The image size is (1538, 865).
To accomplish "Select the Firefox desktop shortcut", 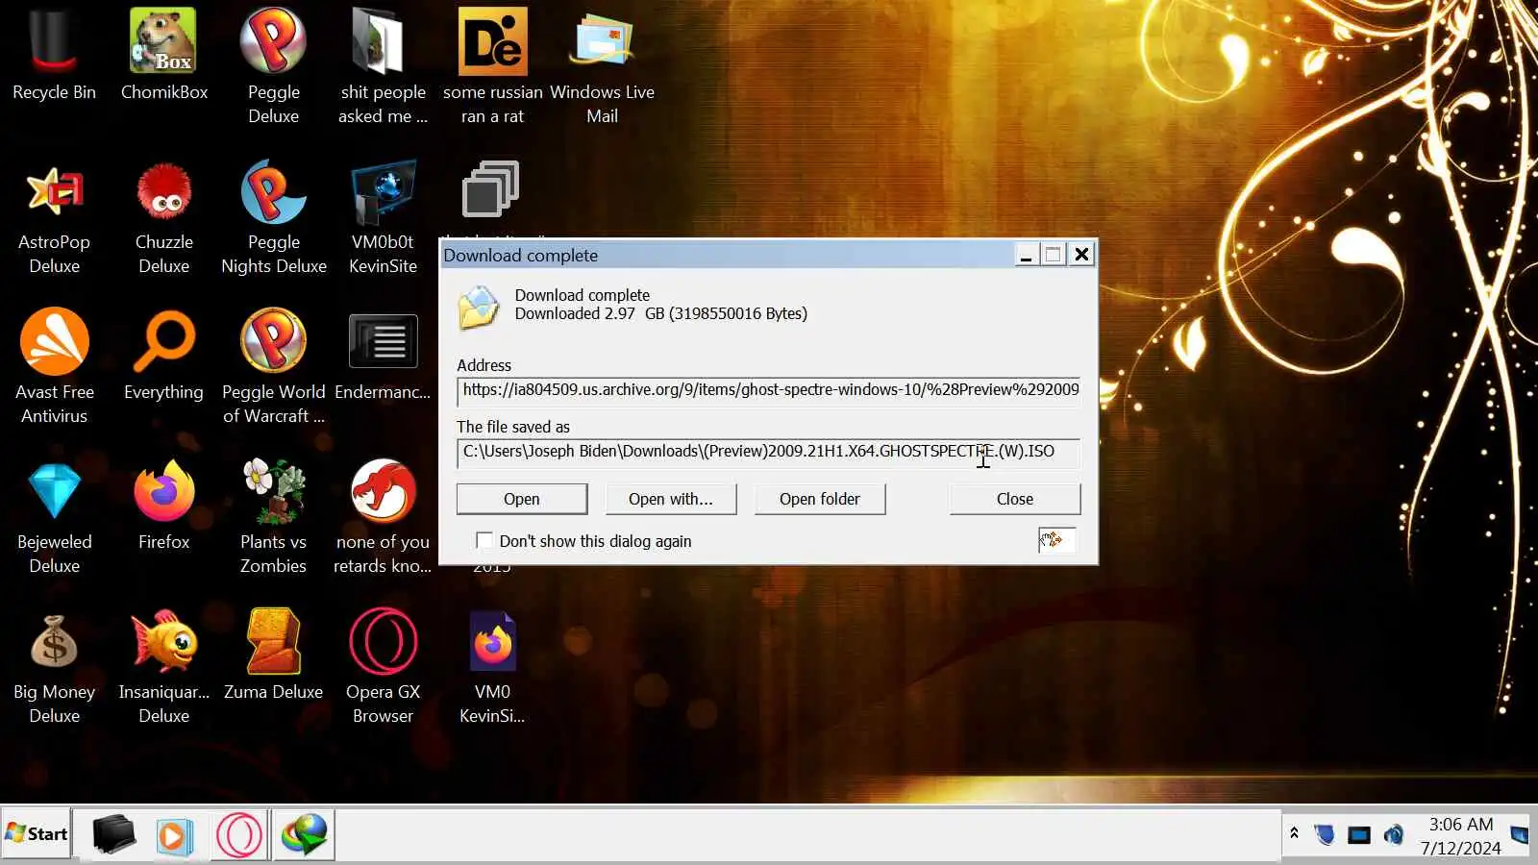I will point(163,505).
